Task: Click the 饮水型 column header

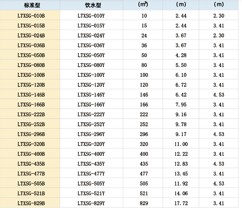Action: click(x=91, y=5)
